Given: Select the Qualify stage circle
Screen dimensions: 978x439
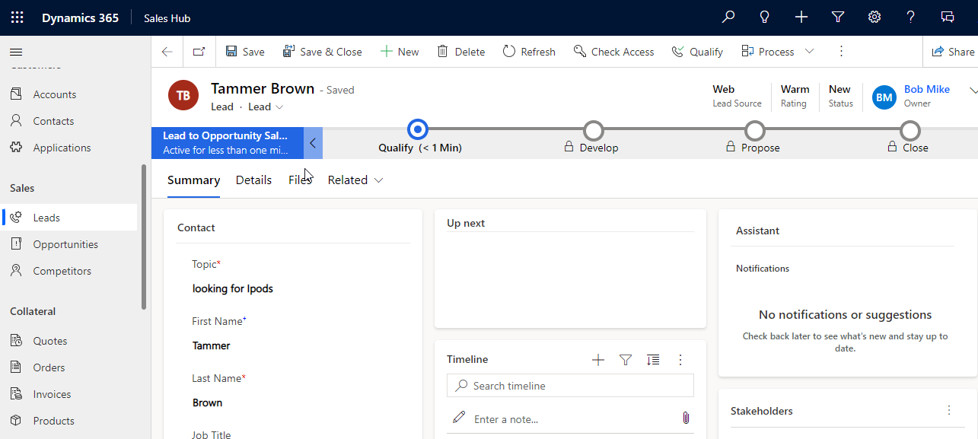Looking at the screenshot, I should [418, 130].
